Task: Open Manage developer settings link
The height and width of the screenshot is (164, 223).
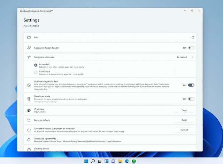Action: tap(45, 102)
